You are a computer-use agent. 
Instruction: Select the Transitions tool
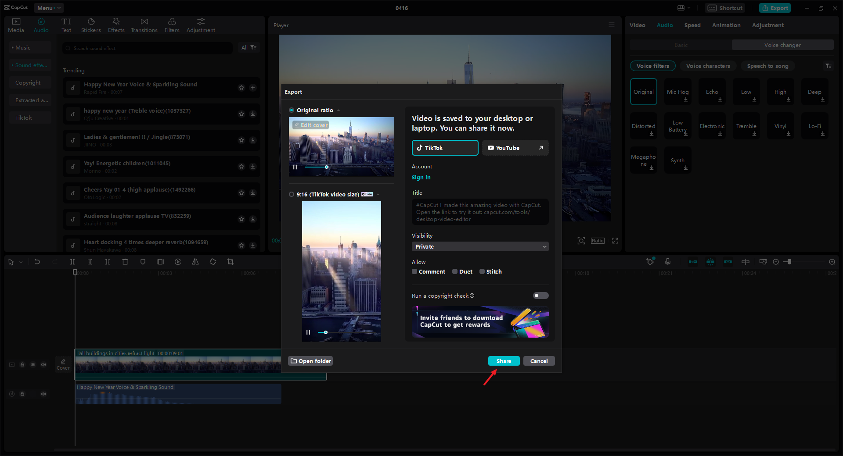click(144, 25)
